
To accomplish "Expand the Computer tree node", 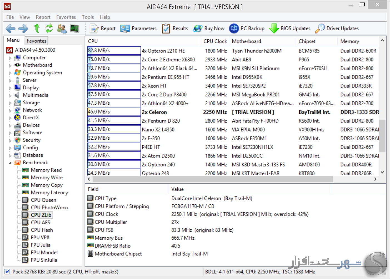I will pos(10,58).
